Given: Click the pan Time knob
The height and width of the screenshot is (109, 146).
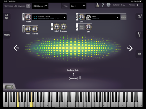Looking at the screenshot, I should coord(89,27).
